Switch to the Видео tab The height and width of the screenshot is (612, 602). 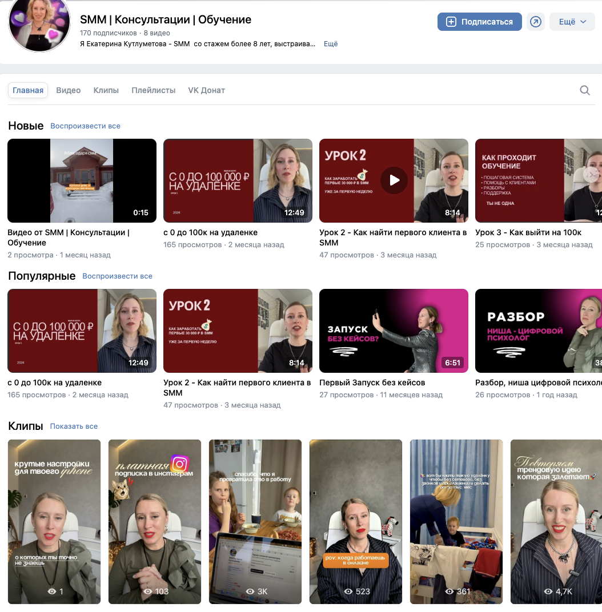pos(69,90)
